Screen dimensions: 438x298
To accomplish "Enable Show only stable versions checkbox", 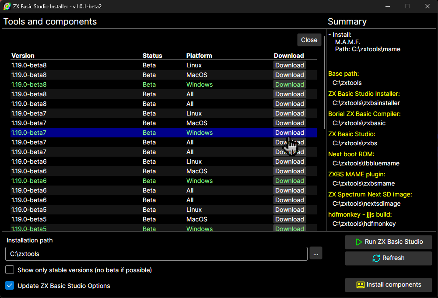I will click(10, 270).
